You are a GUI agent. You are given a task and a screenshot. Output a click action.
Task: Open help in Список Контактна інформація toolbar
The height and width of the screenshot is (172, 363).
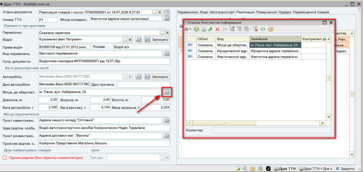click(x=270, y=29)
